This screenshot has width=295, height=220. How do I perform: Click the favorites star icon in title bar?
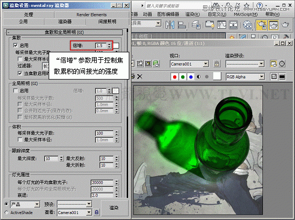247,5
